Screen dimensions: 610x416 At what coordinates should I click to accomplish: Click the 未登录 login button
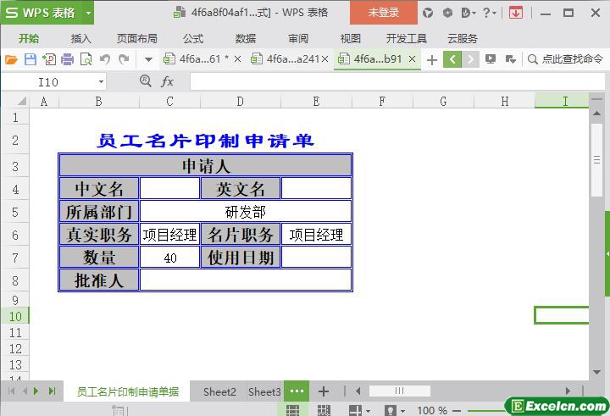click(383, 13)
